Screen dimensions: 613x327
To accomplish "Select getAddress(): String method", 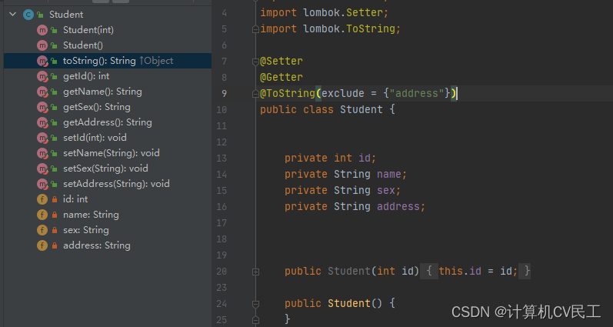I will (x=108, y=122).
